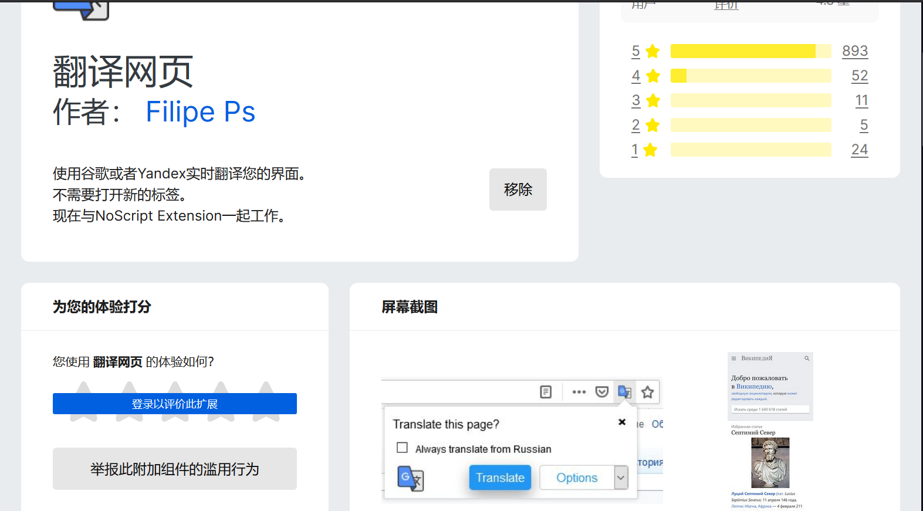923x511 pixels.
Task: Click the star icon in 3-star row
Action: (x=652, y=100)
